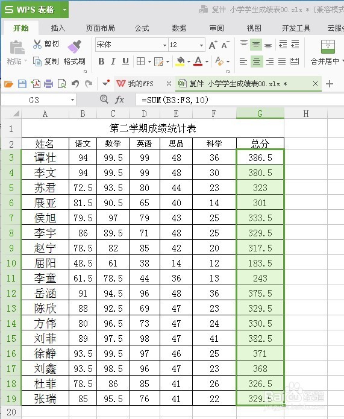Click the Select All corner triangle
344x419 pixels.
click(x=16, y=113)
